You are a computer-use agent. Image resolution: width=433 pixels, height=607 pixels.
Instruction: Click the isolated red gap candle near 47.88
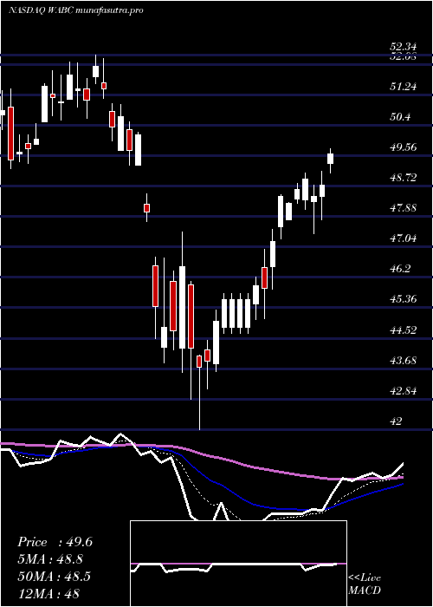[146, 208]
